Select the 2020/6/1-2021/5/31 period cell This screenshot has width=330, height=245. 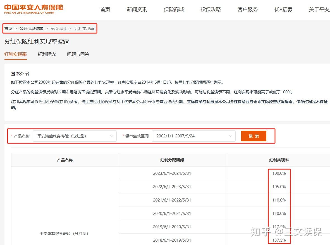pyautogui.click(x=172, y=214)
